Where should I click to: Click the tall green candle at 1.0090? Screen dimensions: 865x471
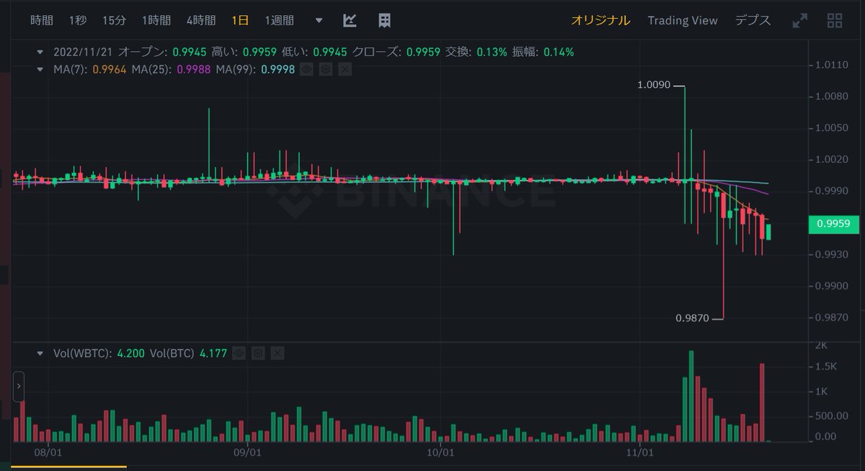tap(684, 153)
